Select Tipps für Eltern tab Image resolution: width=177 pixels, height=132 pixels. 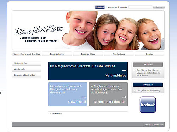point(88,54)
